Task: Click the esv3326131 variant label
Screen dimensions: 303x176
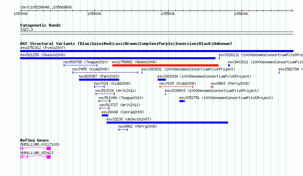Action: tap(261, 55)
